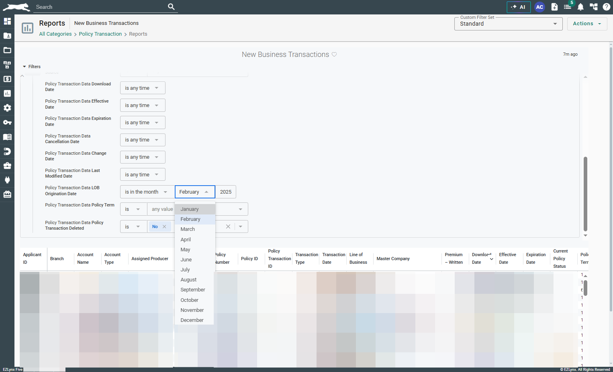Click the Applicant ID column header
The height and width of the screenshot is (372, 613).
32,259
